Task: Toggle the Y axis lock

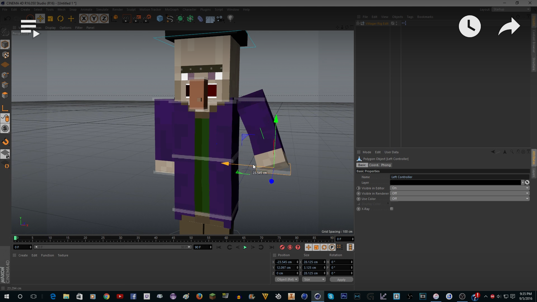Action: click(94, 19)
